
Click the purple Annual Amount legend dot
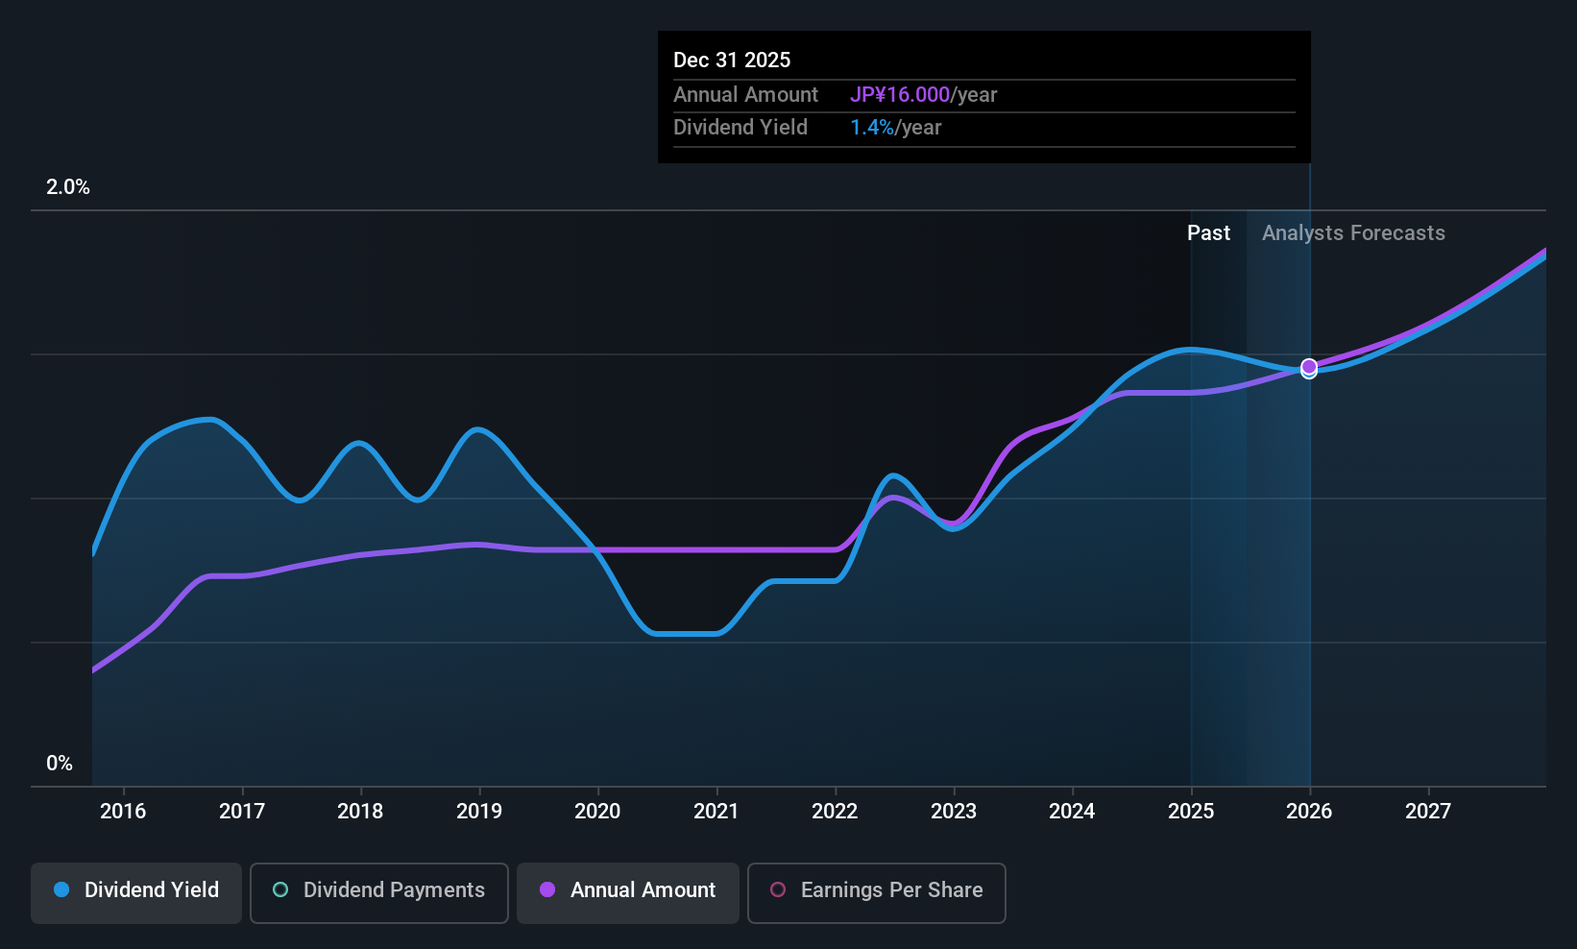[547, 889]
